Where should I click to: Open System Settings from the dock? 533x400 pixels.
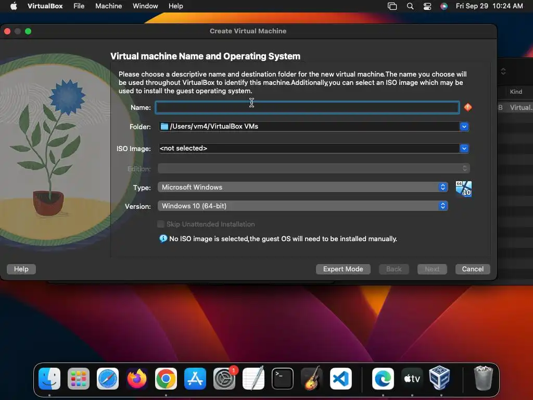(224, 378)
